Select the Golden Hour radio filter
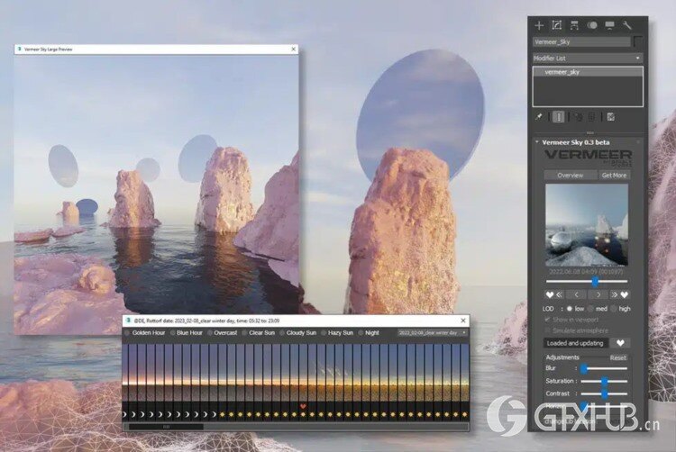Image resolution: width=676 pixels, height=452 pixels. (x=127, y=332)
